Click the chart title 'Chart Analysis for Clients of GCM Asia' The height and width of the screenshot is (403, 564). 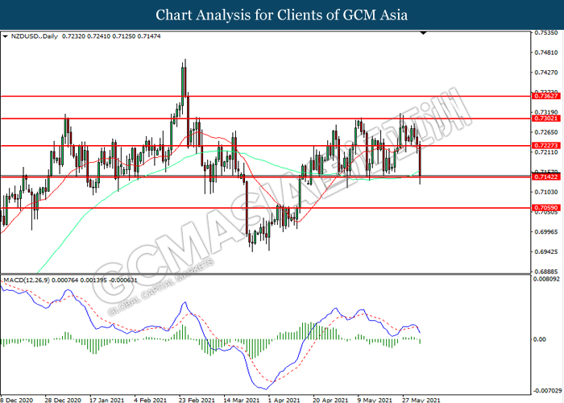pyautogui.click(x=282, y=15)
